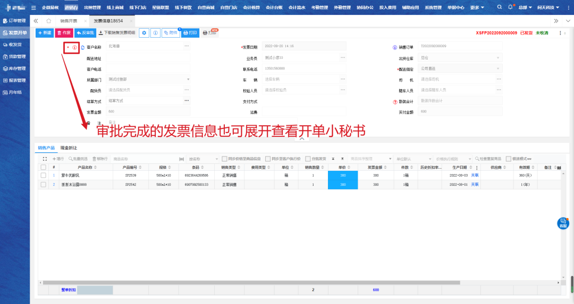574x304 pixels.
Task: Click the red info icon beside 客户名称
Action: point(74,47)
